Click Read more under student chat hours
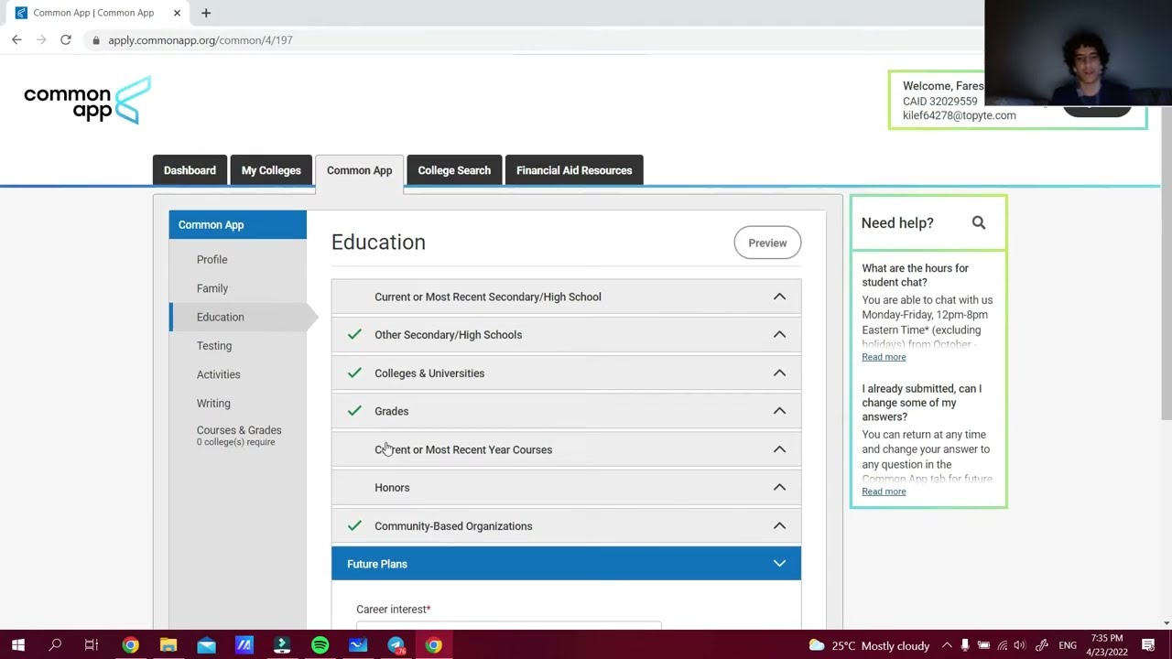This screenshot has height=659, width=1172. (884, 357)
